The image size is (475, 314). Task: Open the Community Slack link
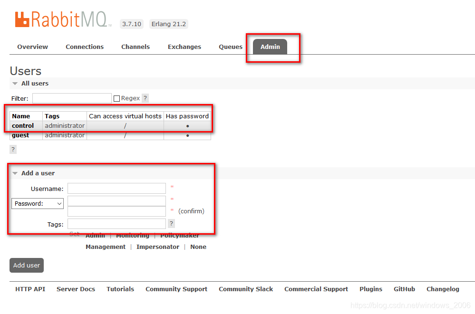coord(246,289)
